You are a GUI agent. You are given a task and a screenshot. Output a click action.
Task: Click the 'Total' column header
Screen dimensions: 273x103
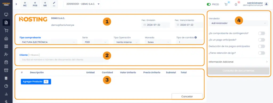coord(183,72)
